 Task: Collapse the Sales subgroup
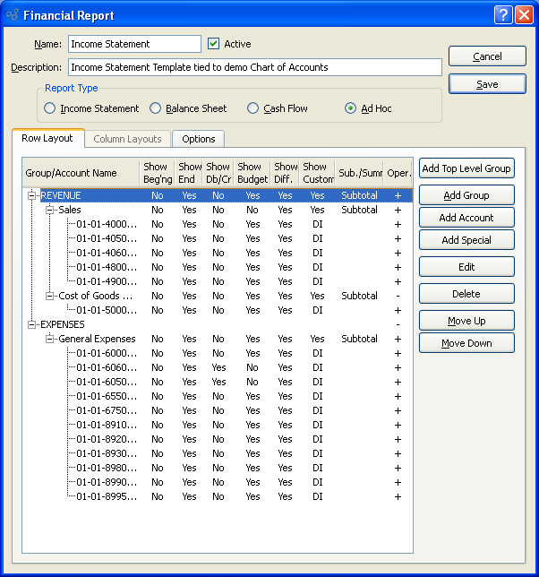click(50, 210)
